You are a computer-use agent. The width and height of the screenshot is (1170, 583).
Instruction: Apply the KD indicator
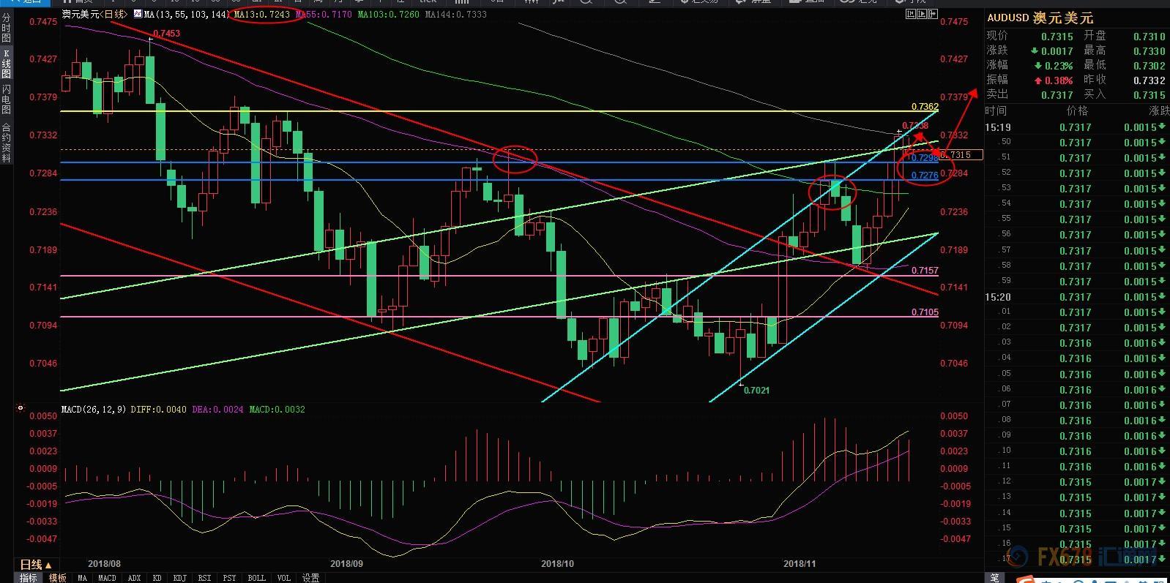pos(157,578)
